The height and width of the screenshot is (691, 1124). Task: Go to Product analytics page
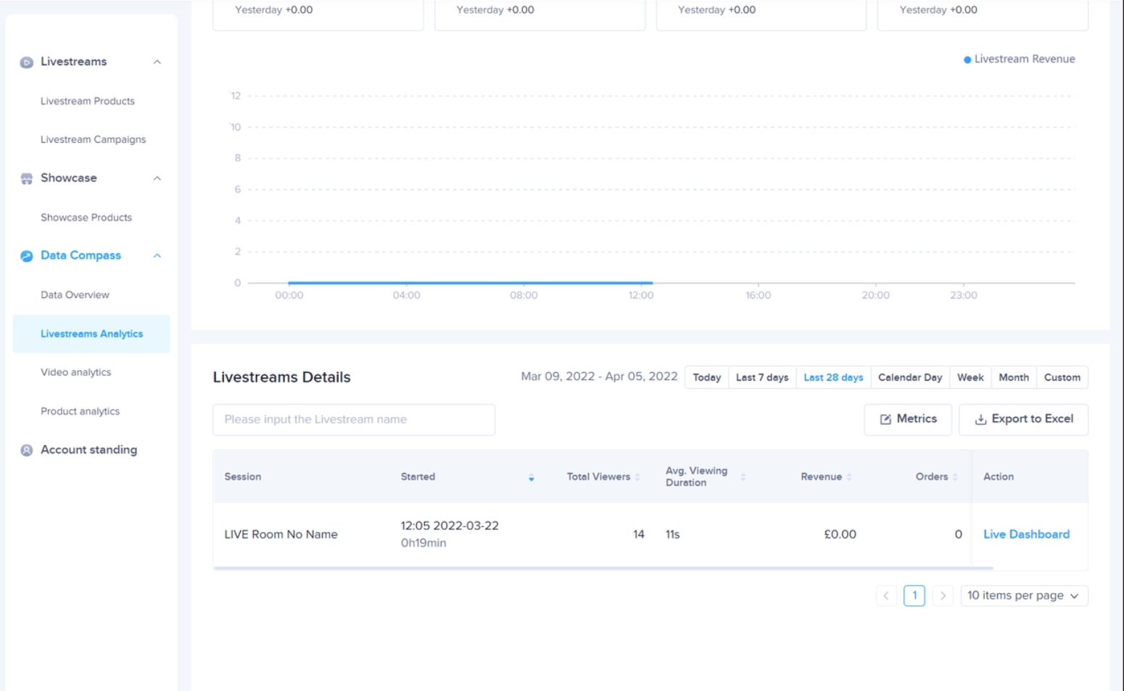pos(80,411)
